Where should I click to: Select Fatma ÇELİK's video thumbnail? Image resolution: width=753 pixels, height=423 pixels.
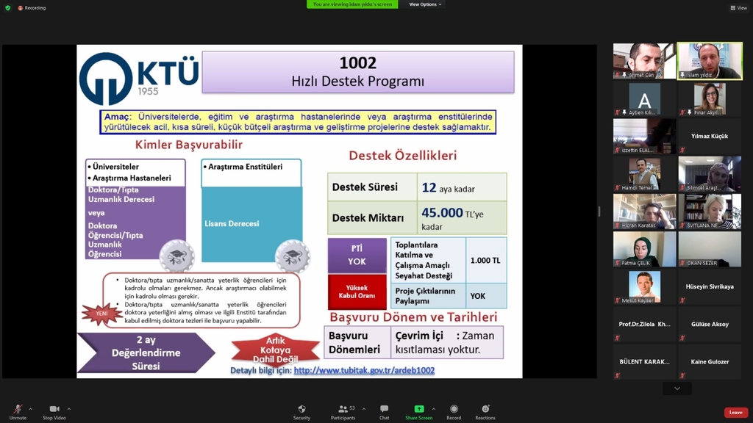(644, 250)
